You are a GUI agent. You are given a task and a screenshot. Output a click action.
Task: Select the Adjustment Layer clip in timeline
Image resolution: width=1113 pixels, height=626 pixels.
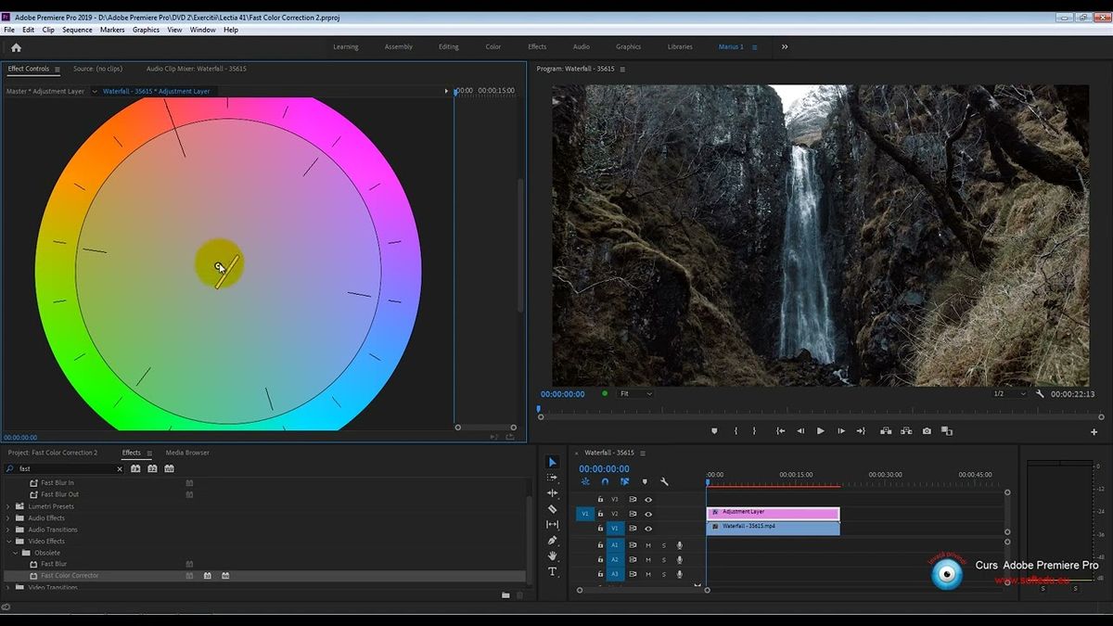[x=773, y=513]
